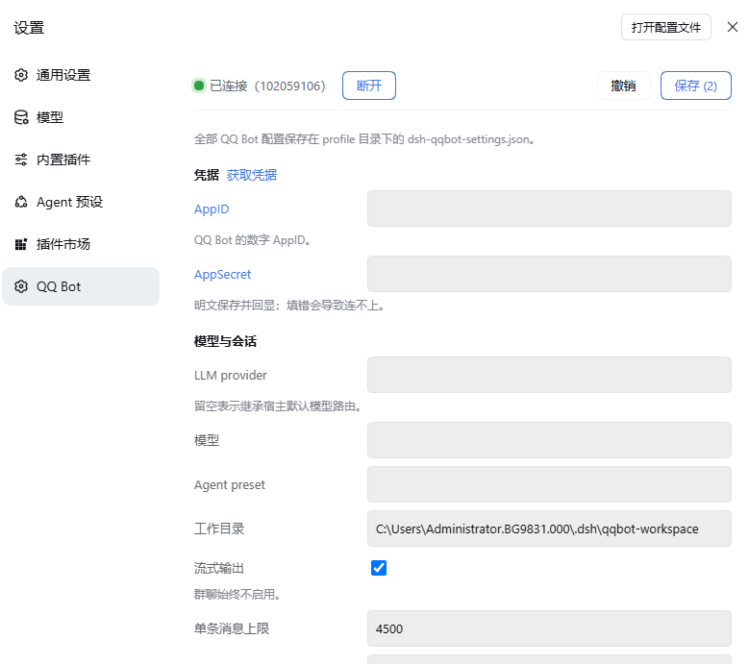Focus the AppID input field
The height and width of the screenshot is (664, 749).
click(x=549, y=209)
